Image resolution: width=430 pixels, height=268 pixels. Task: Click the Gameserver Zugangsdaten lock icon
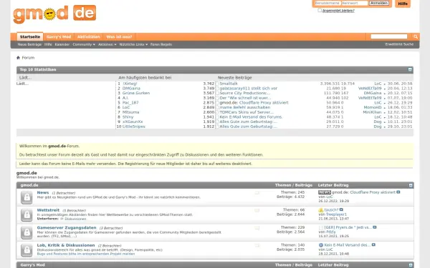tap(27, 232)
